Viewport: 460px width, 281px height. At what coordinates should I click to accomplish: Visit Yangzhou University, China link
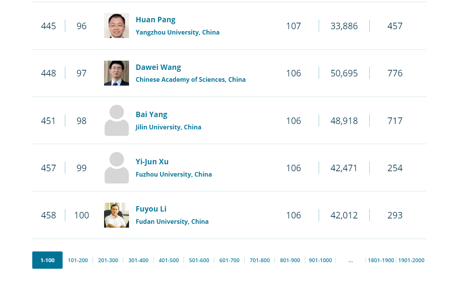(177, 32)
